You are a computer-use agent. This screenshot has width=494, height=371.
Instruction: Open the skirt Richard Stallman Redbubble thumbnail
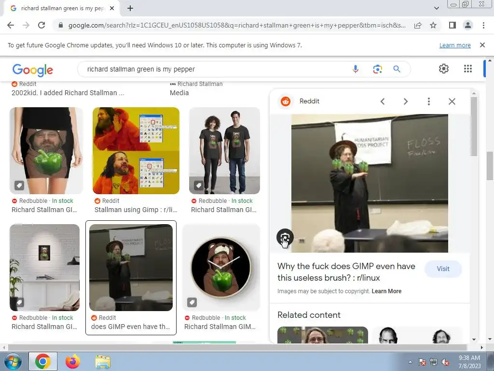(x=46, y=151)
